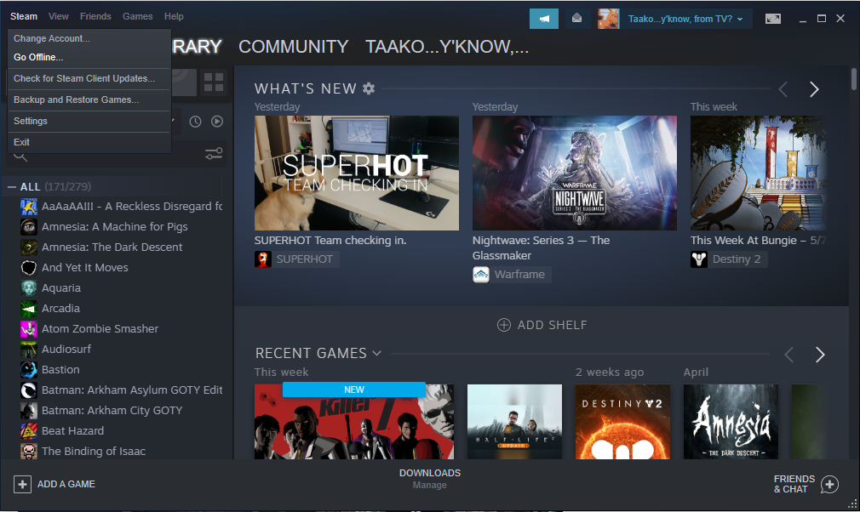The height and width of the screenshot is (512, 860).
Task: Click the Beat Hazard game icon
Action: pyautogui.click(x=28, y=431)
